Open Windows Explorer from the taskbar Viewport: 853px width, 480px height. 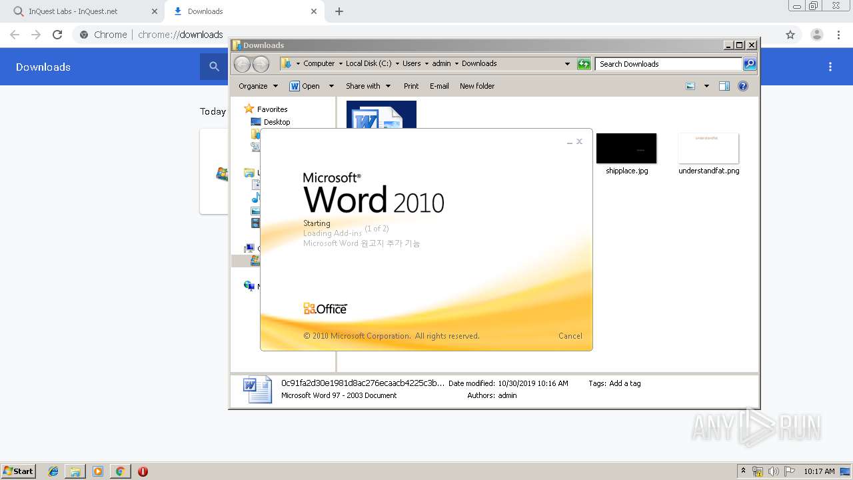point(75,471)
